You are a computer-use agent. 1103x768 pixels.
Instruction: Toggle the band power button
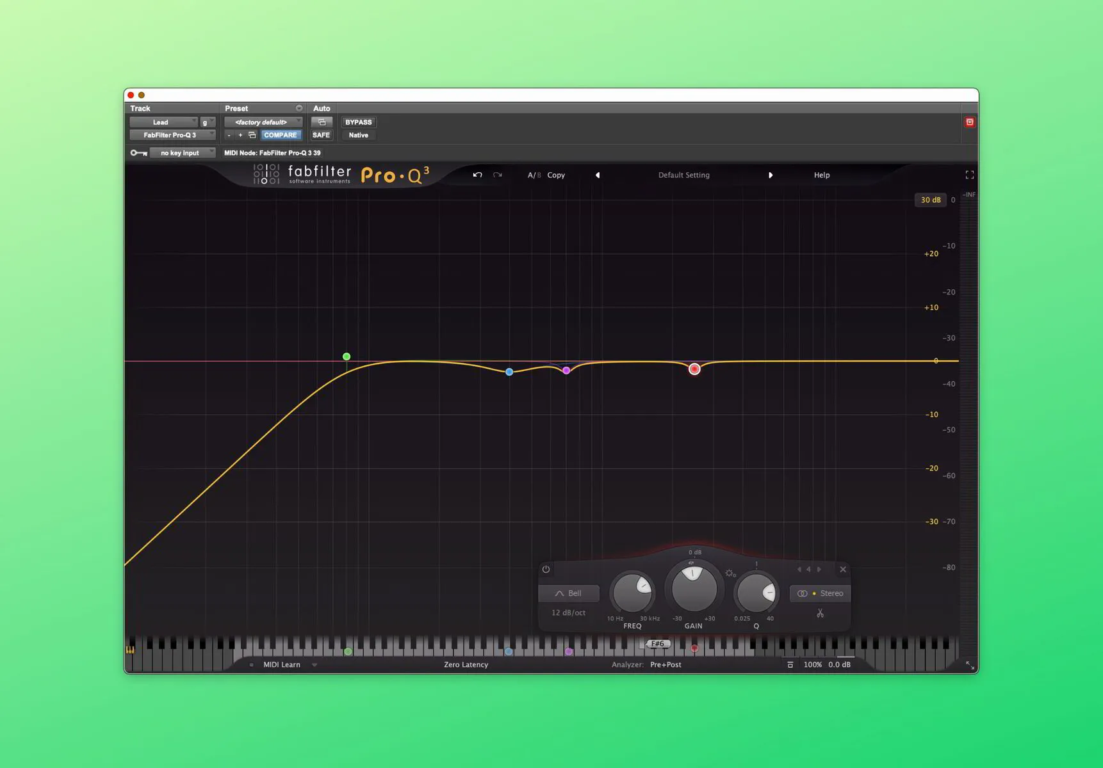546,569
